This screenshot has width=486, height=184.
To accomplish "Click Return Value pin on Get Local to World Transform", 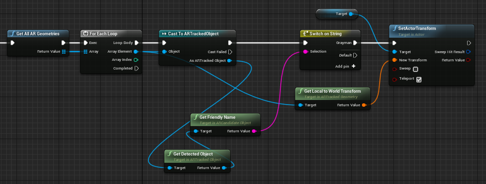I will (x=364, y=105).
